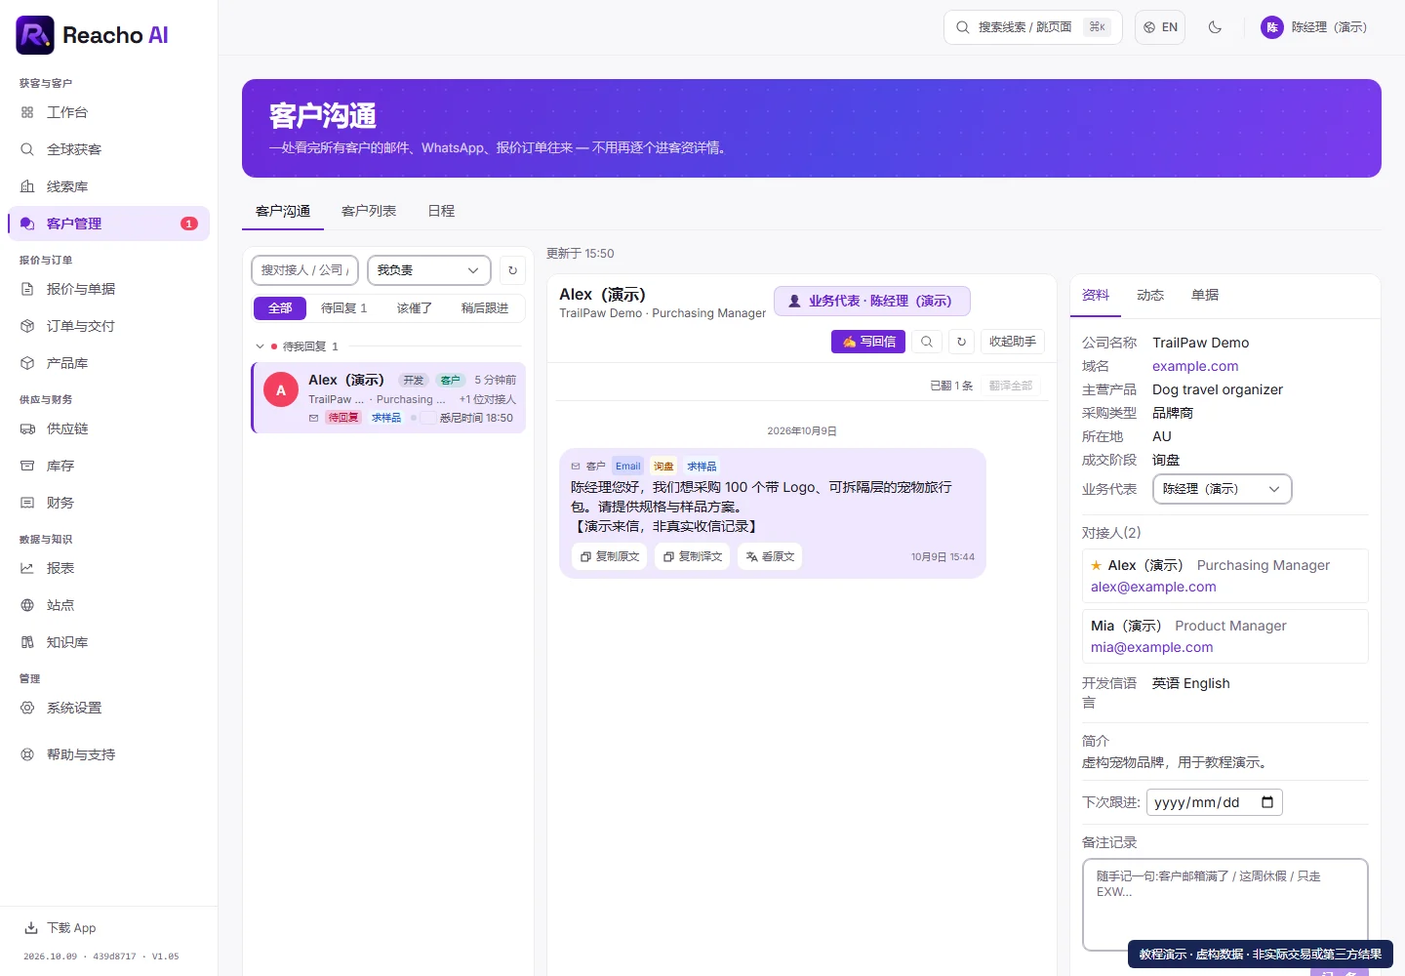Viewport: 1405px width, 976px height.
Task: Open the calendar picker for 下次跟进
Action: 1267,802
